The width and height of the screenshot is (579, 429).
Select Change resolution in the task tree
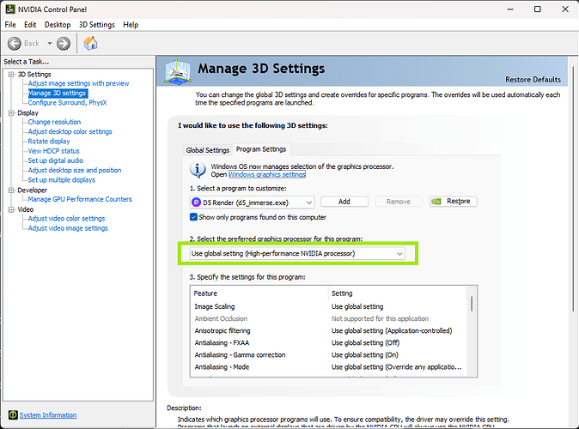pyautogui.click(x=54, y=122)
